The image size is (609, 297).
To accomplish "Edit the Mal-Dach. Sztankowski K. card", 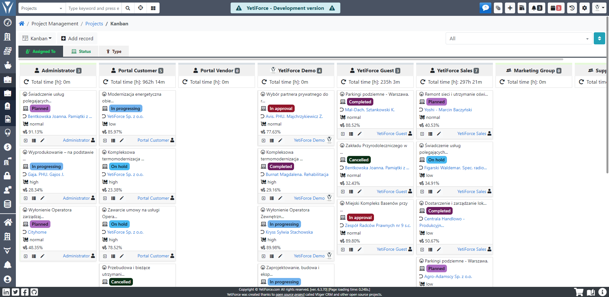I will [x=359, y=134].
